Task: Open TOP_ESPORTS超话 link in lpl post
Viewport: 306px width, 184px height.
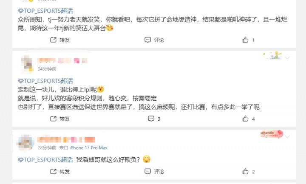Action: tap(45, 81)
